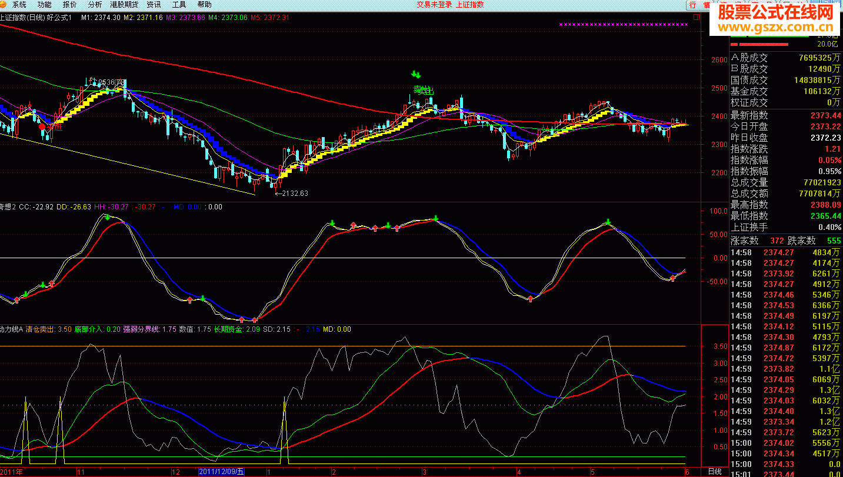Click the 长期资金: 2.09 indicator label
Screen dimensions: 843x477
[236, 329]
